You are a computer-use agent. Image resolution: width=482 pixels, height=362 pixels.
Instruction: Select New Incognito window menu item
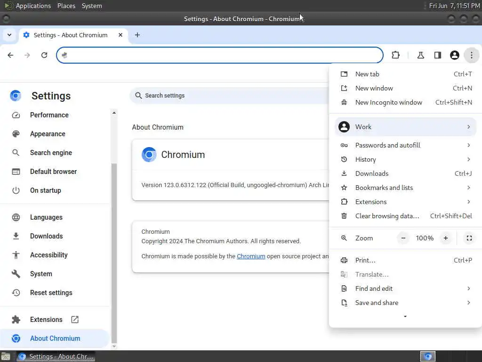coord(405,102)
